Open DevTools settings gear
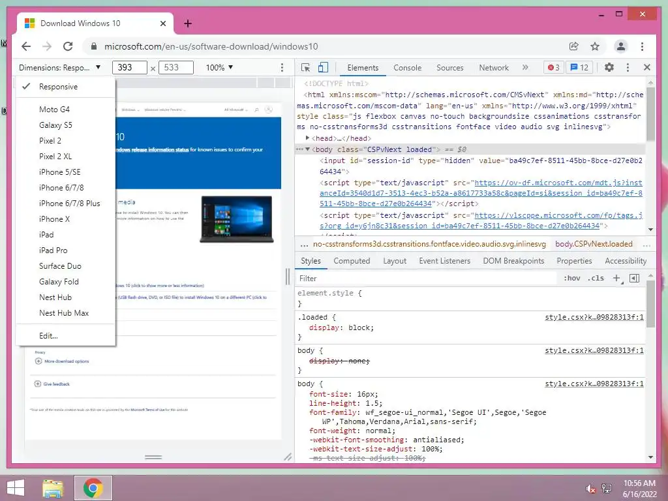668x501 pixels. point(609,67)
